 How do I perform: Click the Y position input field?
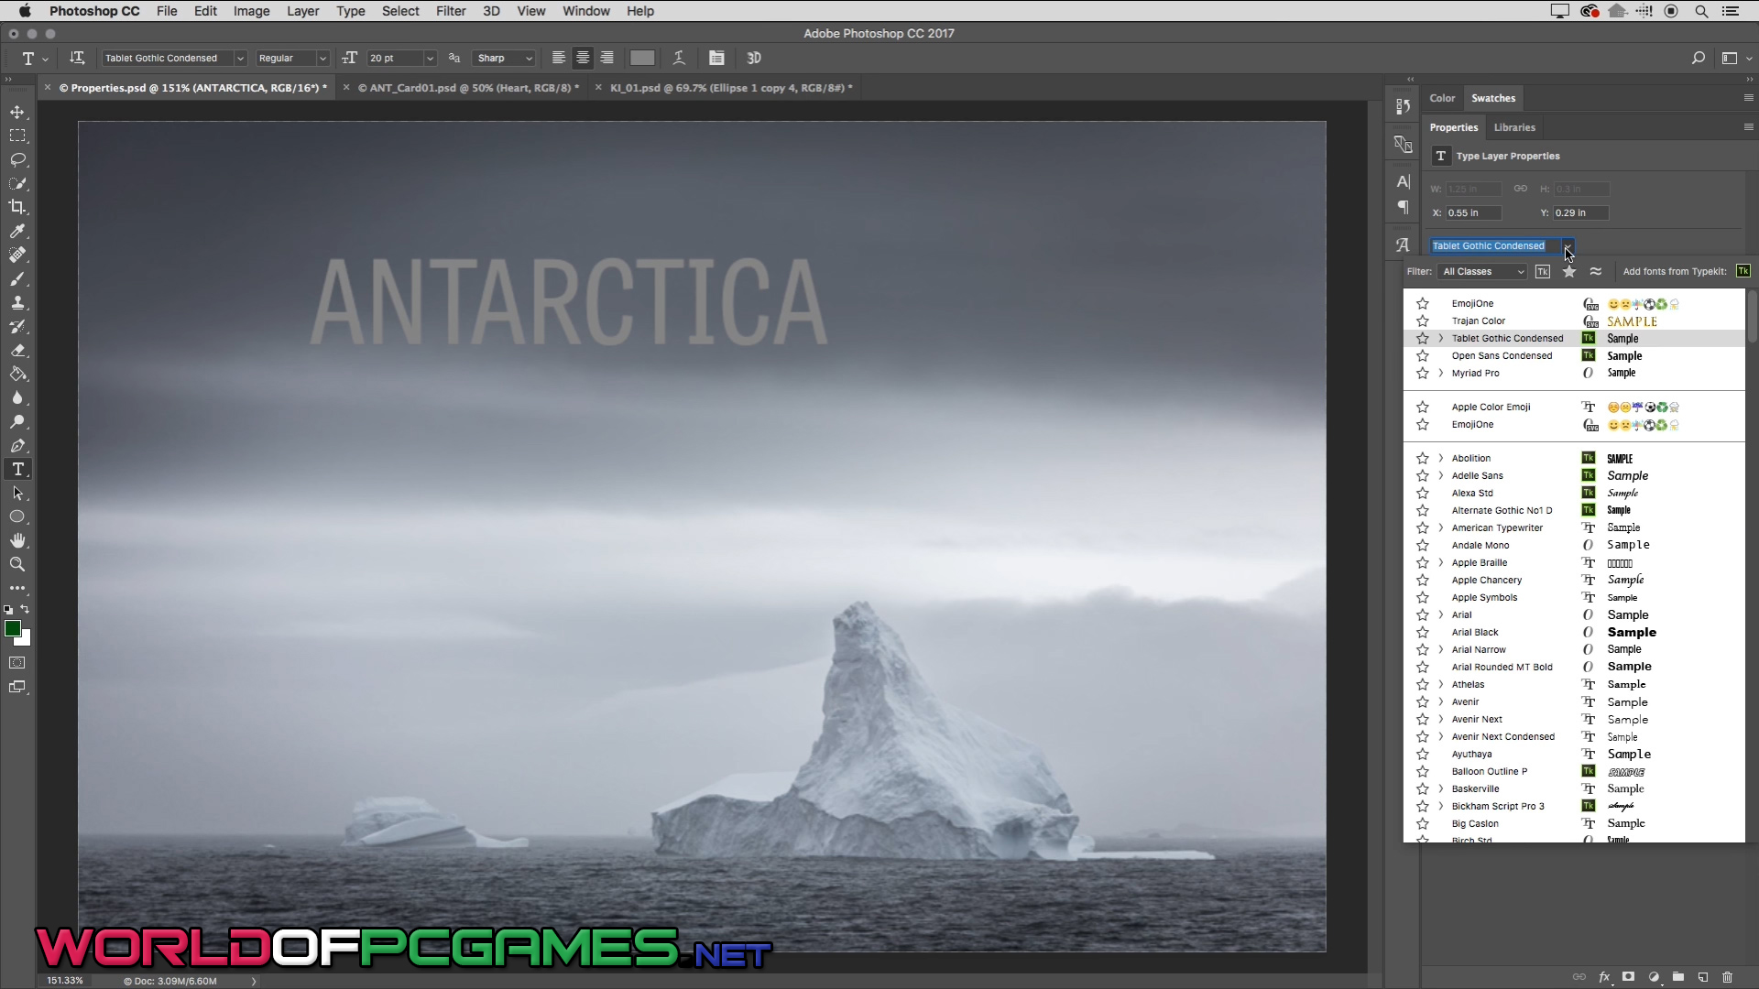[x=1579, y=212]
